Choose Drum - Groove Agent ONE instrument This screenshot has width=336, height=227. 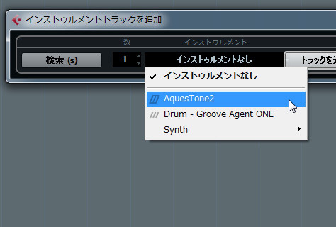coord(226,114)
